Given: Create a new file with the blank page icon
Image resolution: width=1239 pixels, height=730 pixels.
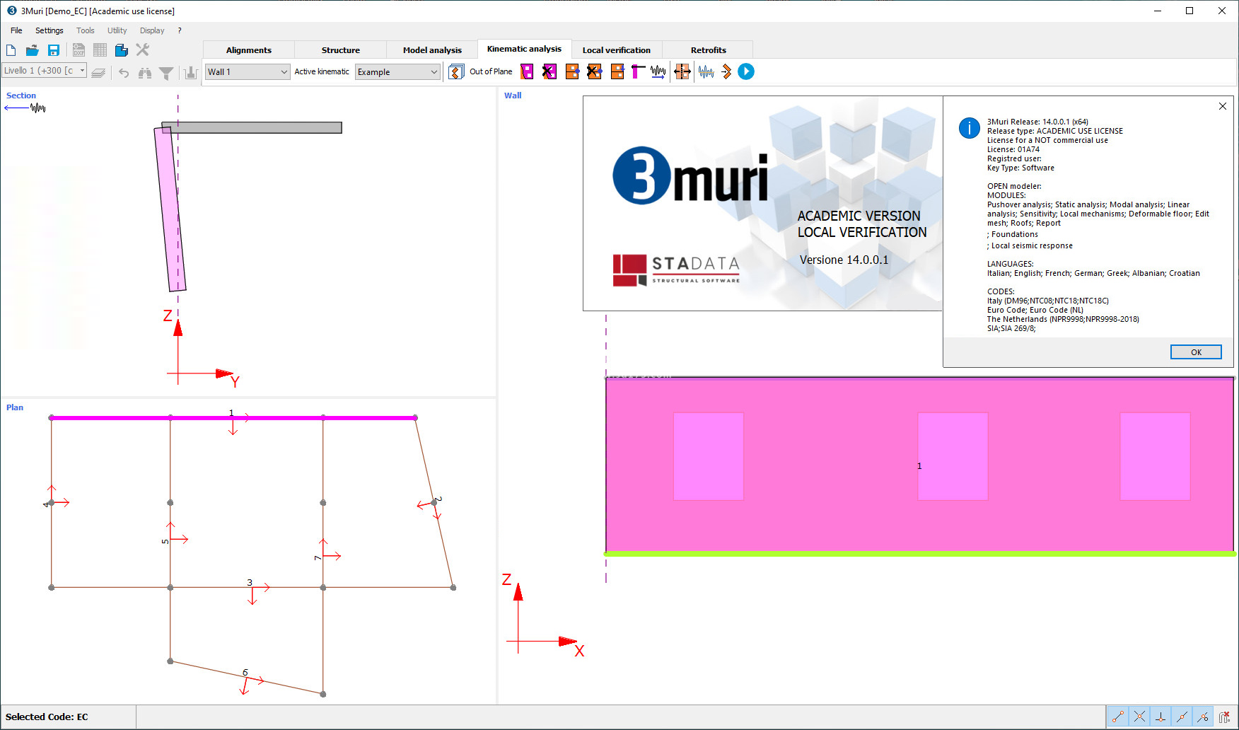Looking at the screenshot, I should pyautogui.click(x=11, y=50).
